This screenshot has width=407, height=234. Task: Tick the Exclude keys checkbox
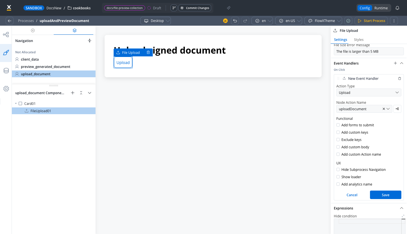[x=338, y=140]
